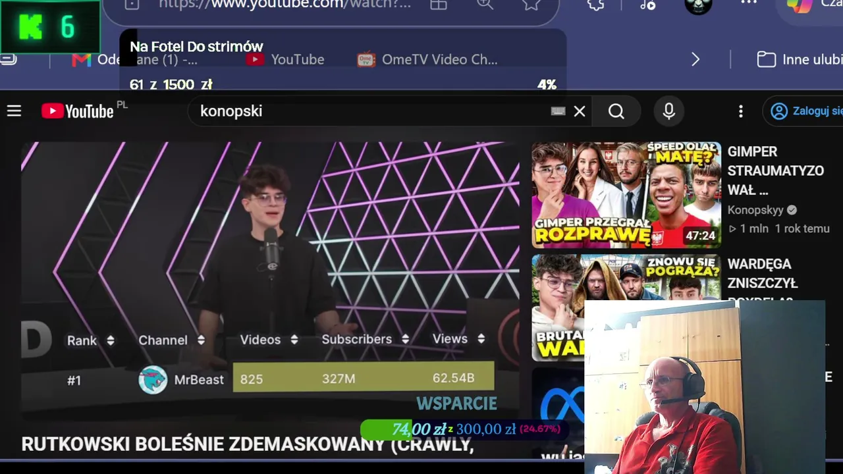This screenshot has height=474, width=843.
Task: Open the WARDĘGA ZNISZCZYŁ video title
Action: 763,273
